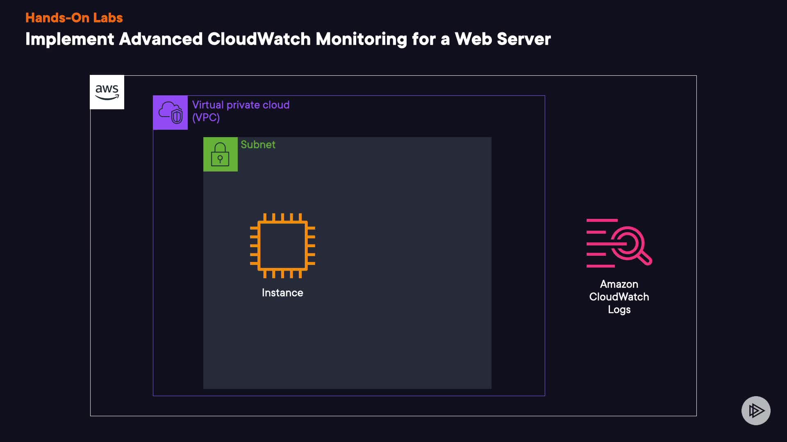Image resolution: width=787 pixels, height=442 pixels.
Task: Select the VPC cloud shield icon
Action: pos(171,113)
